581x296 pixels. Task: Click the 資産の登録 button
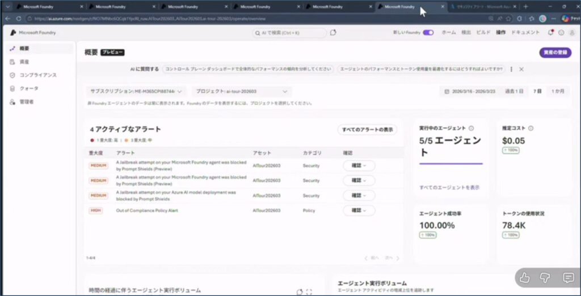(x=555, y=52)
